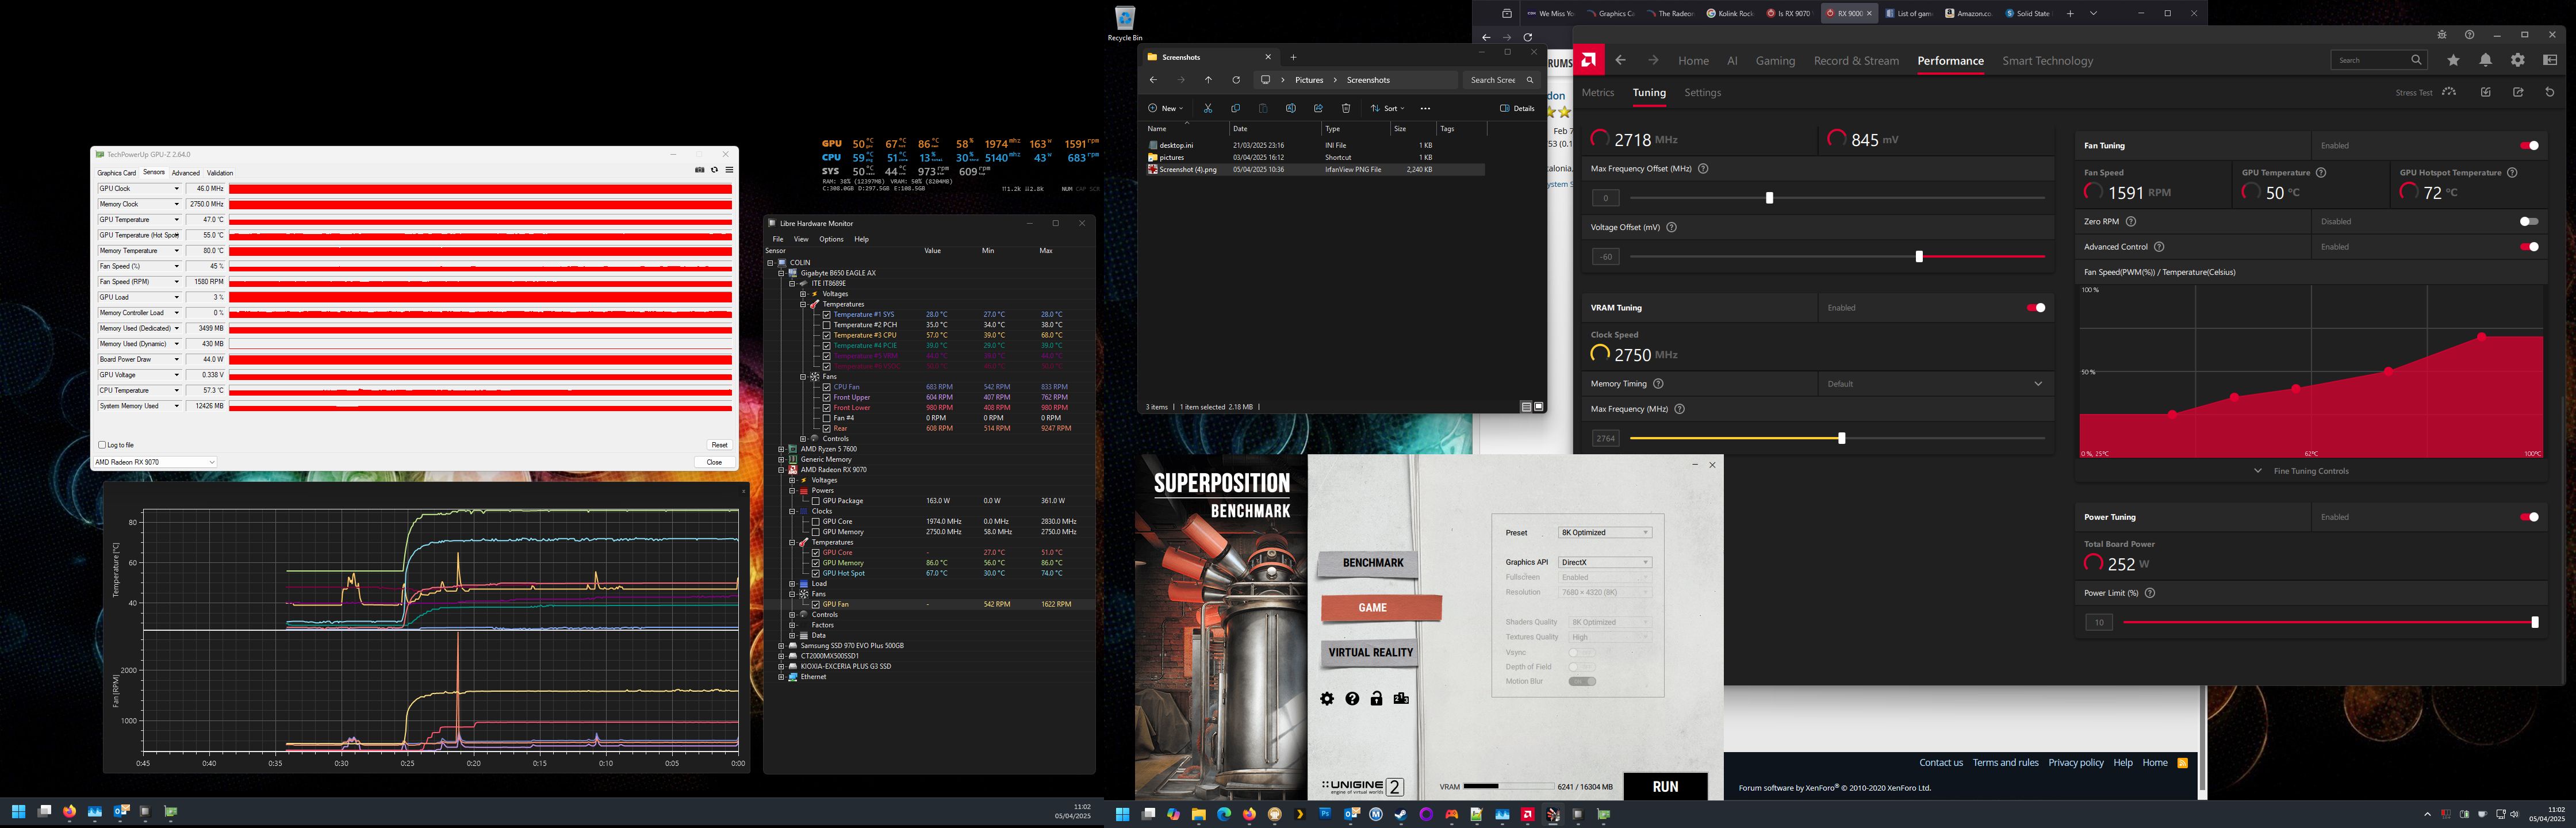Click GPU-Z screenshot camera icon
The image size is (2576, 828).
[699, 170]
